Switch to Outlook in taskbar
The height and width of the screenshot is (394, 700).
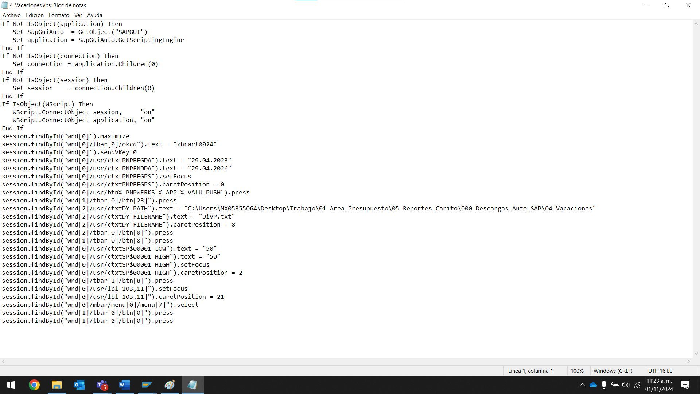tap(79, 385)
